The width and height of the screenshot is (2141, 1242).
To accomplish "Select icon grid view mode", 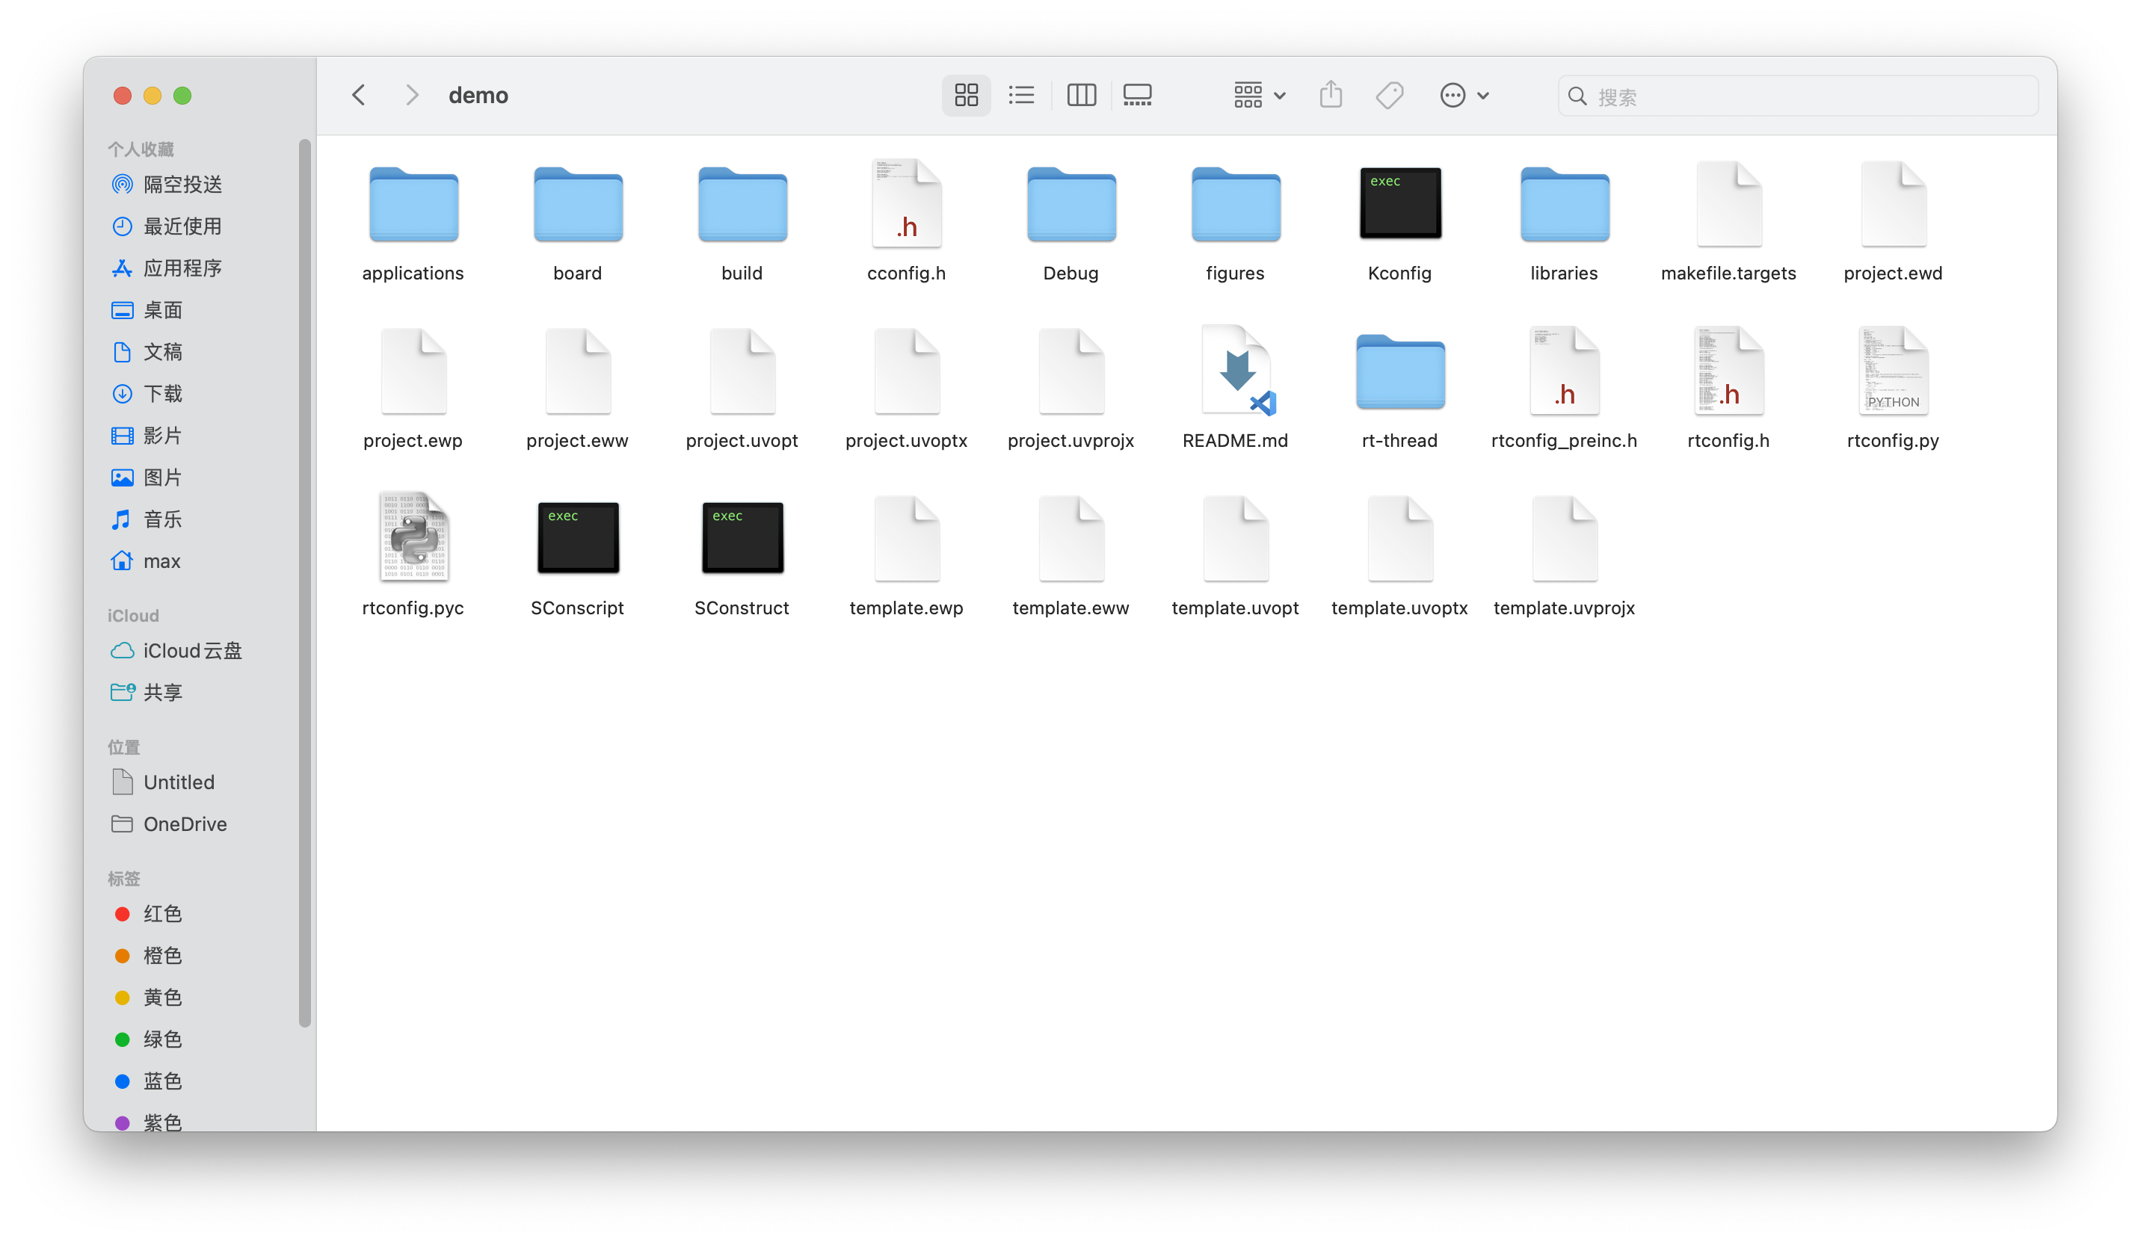I will click(x=966, y=95).
